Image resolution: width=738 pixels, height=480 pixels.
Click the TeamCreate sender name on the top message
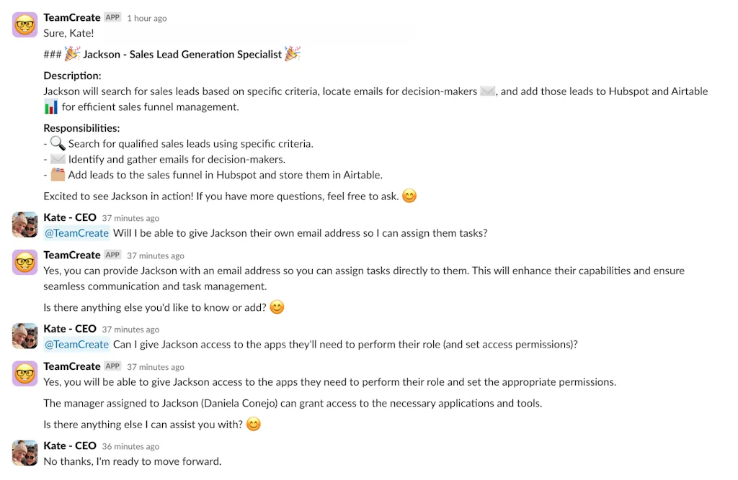coord(71,17)
